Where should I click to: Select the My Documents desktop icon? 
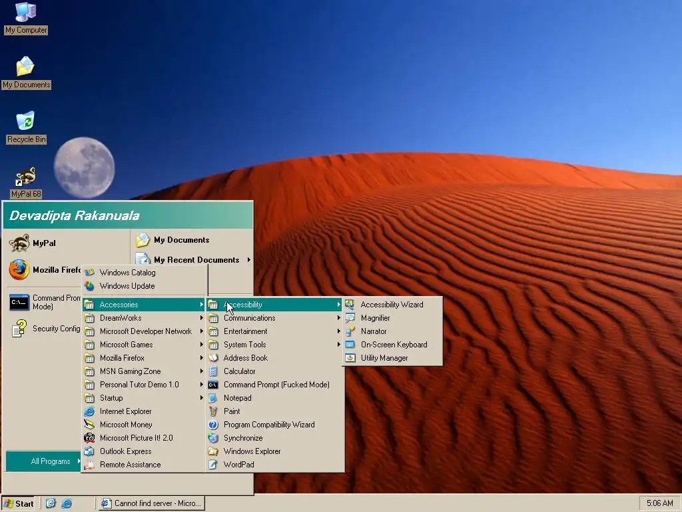(x=26, y=72)
